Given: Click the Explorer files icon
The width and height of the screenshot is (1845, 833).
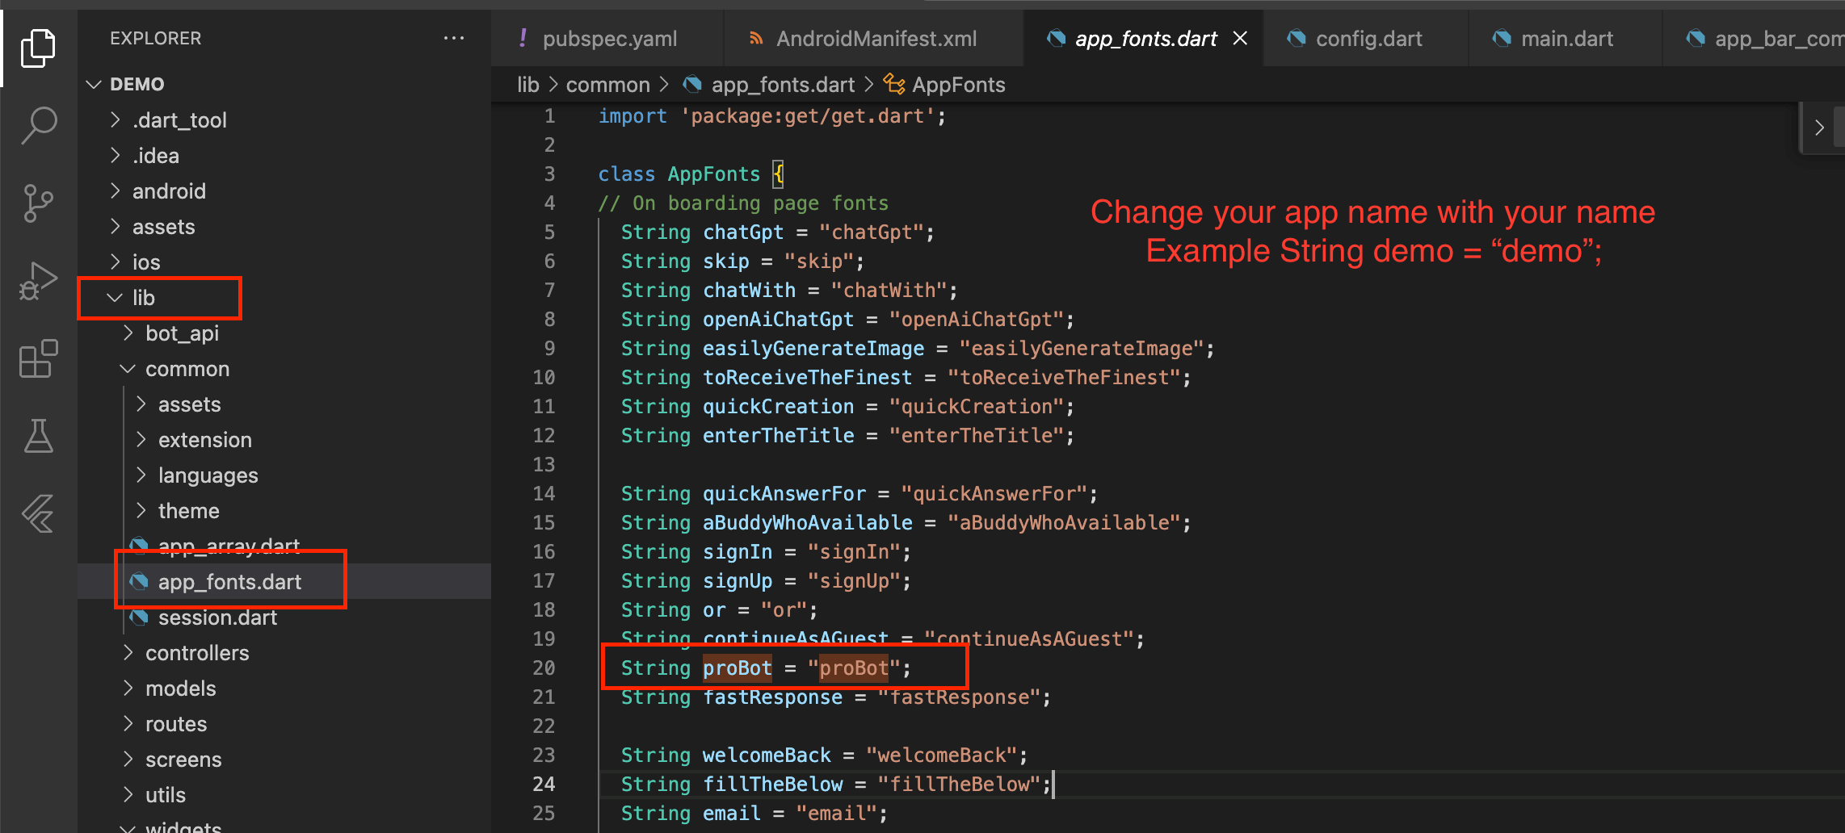Looking at the screenshot, I should pyautogui.click(x=38, y=48).
